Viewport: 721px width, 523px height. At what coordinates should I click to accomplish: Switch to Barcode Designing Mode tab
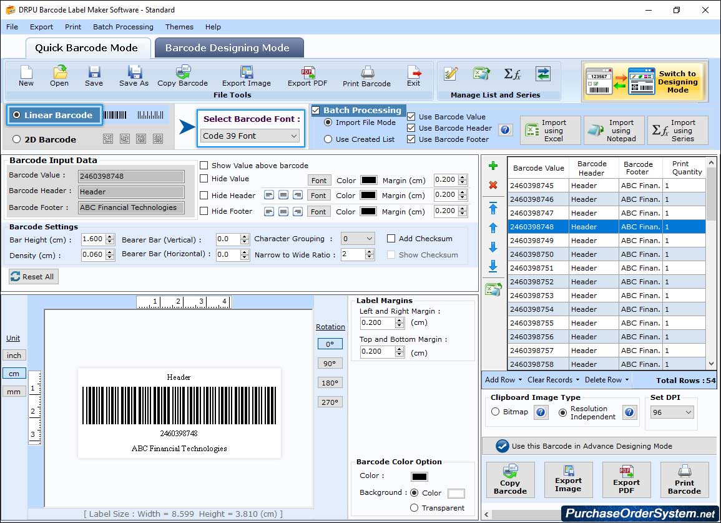pos(227,48)
